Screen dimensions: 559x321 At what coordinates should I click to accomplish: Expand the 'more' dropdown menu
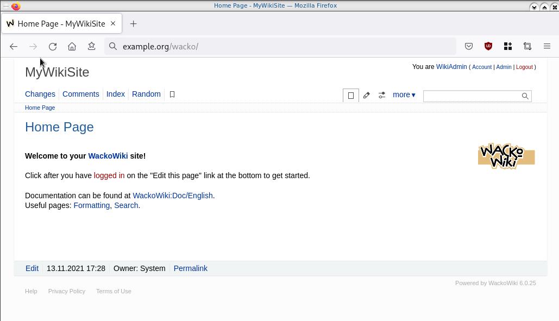point(404,95)
